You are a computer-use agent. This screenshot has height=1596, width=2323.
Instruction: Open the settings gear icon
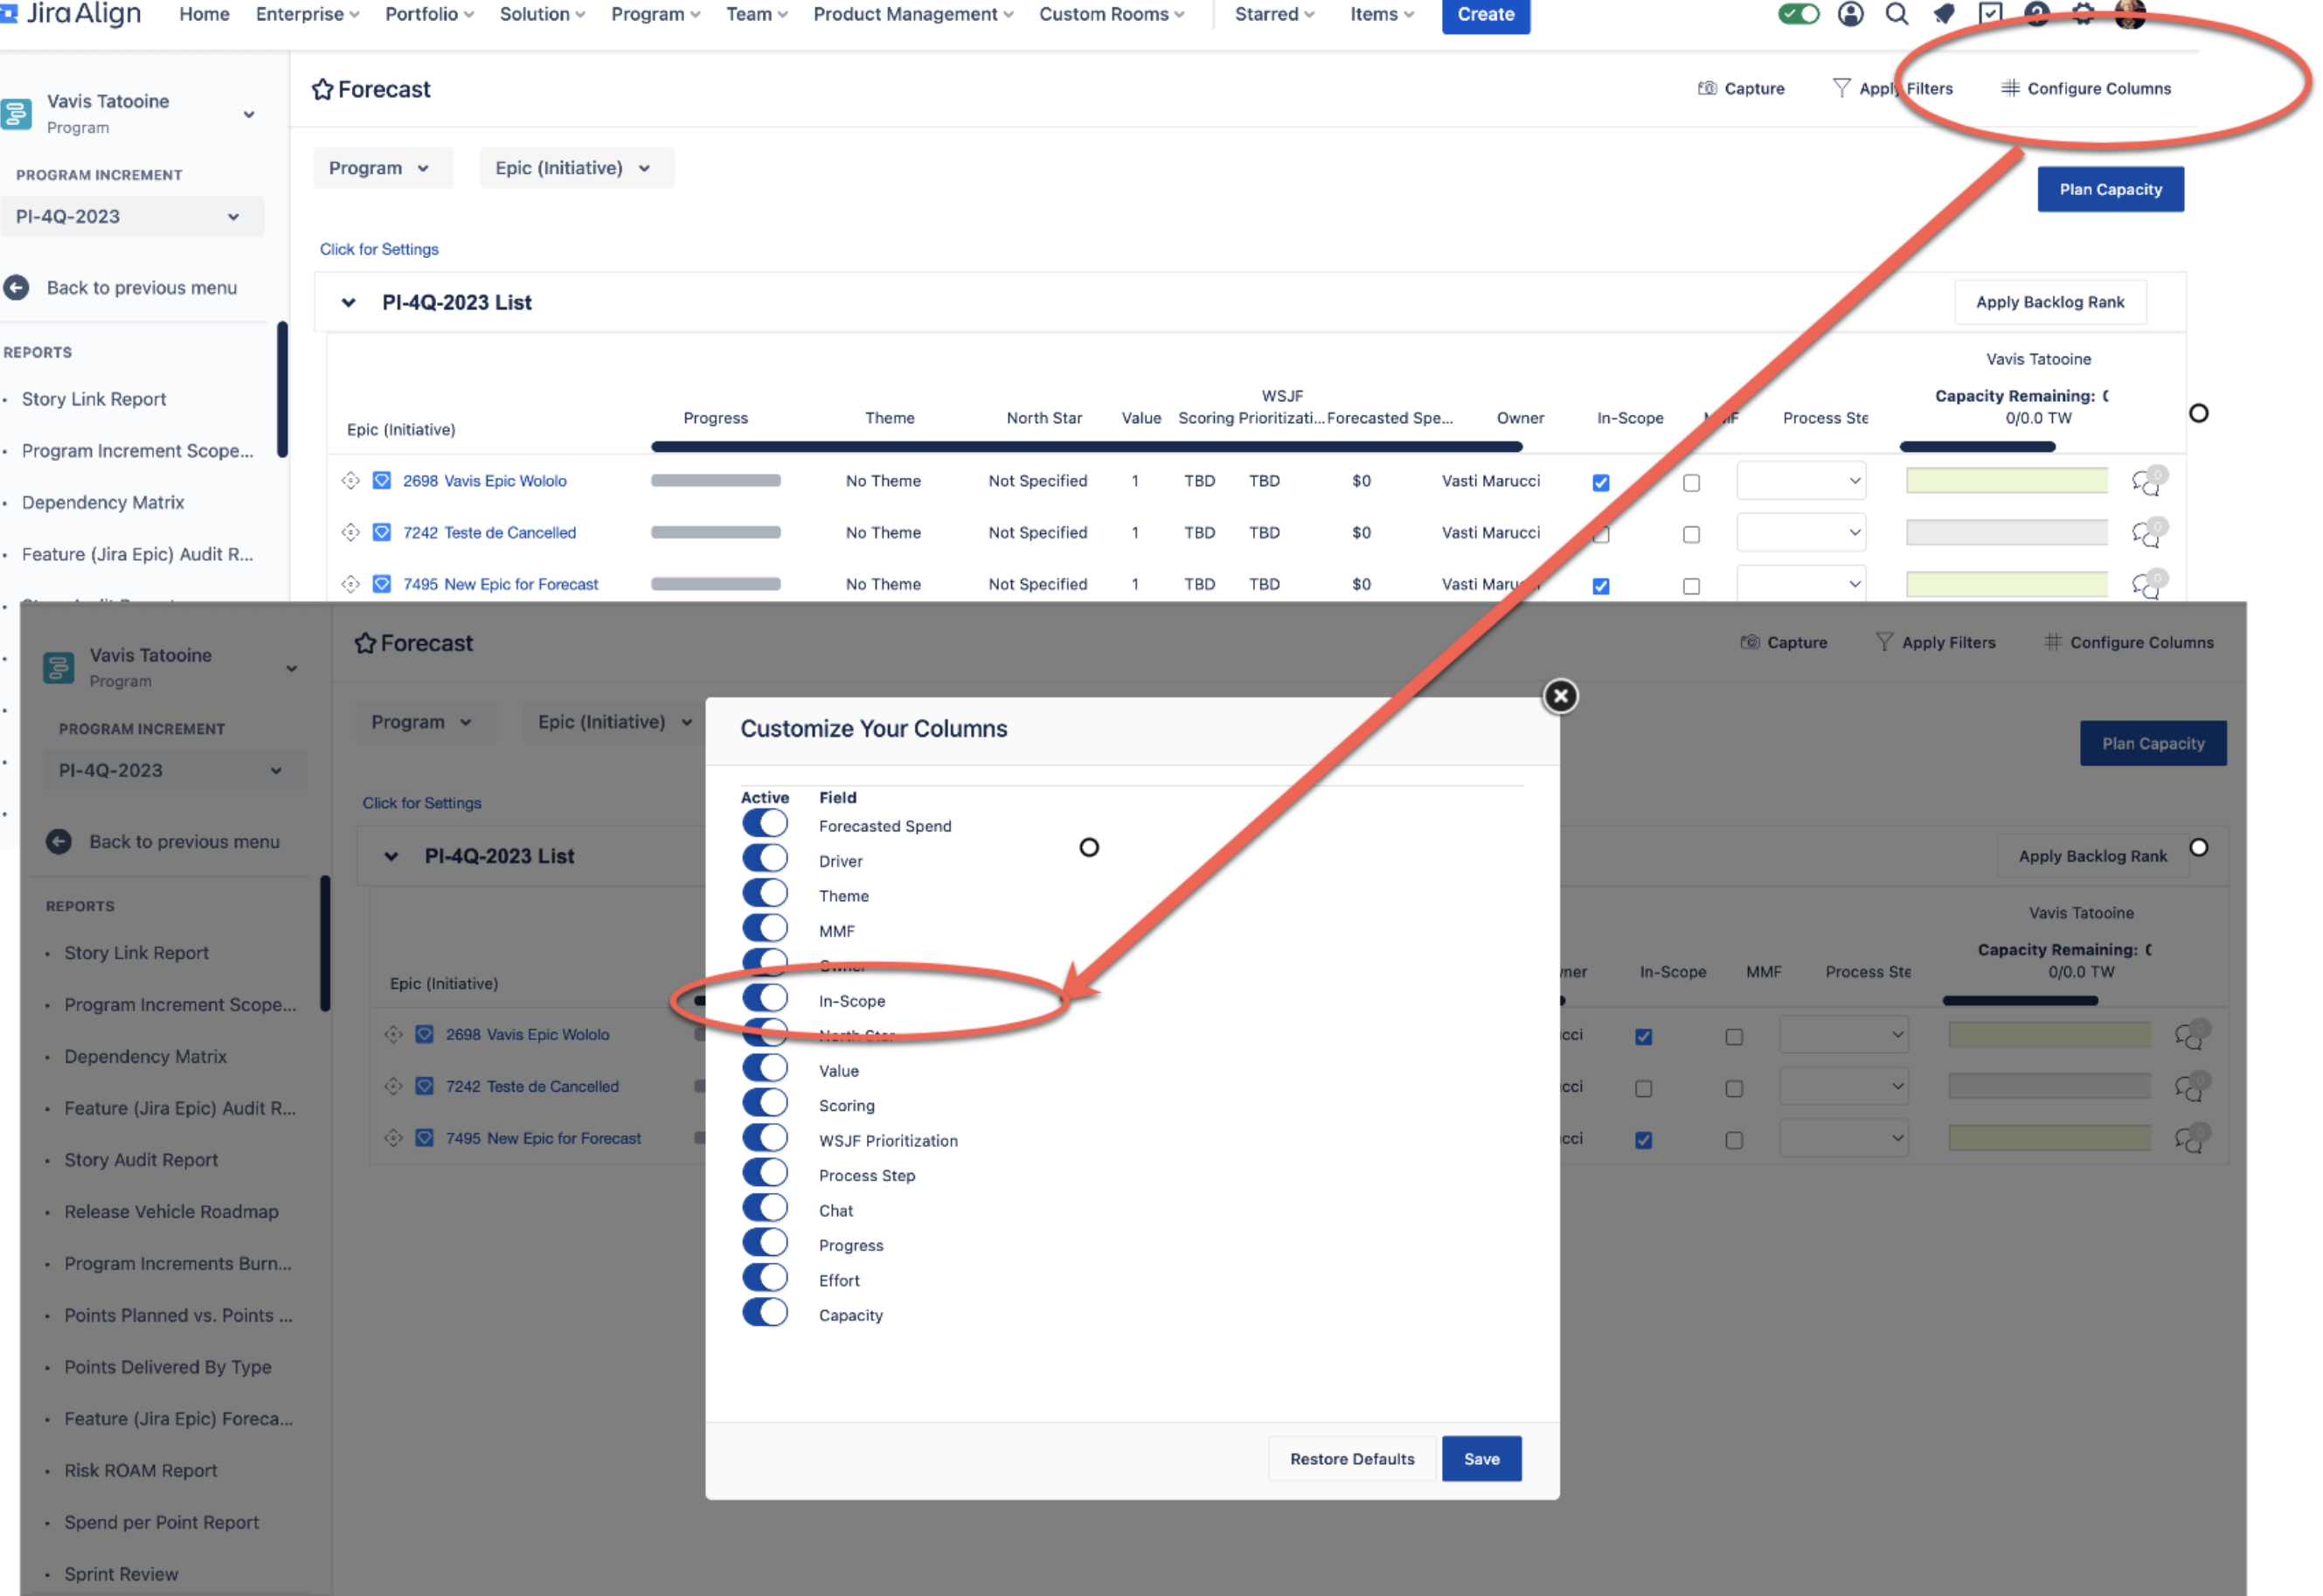pos(2082,14)
